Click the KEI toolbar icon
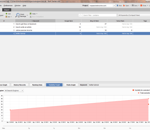 7,17
